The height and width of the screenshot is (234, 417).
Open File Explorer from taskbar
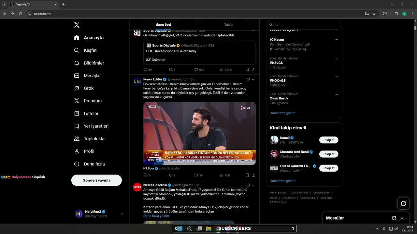pyautogui.click(x=209, y=229)
